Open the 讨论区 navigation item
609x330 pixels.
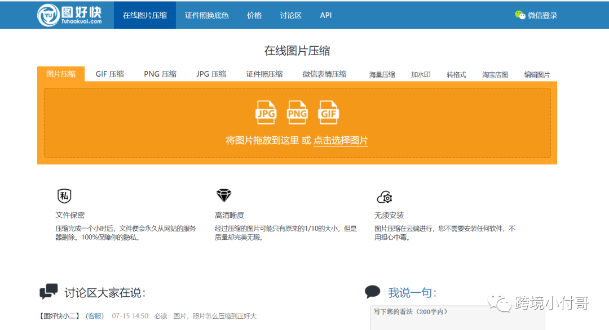[x=290, y=15]
